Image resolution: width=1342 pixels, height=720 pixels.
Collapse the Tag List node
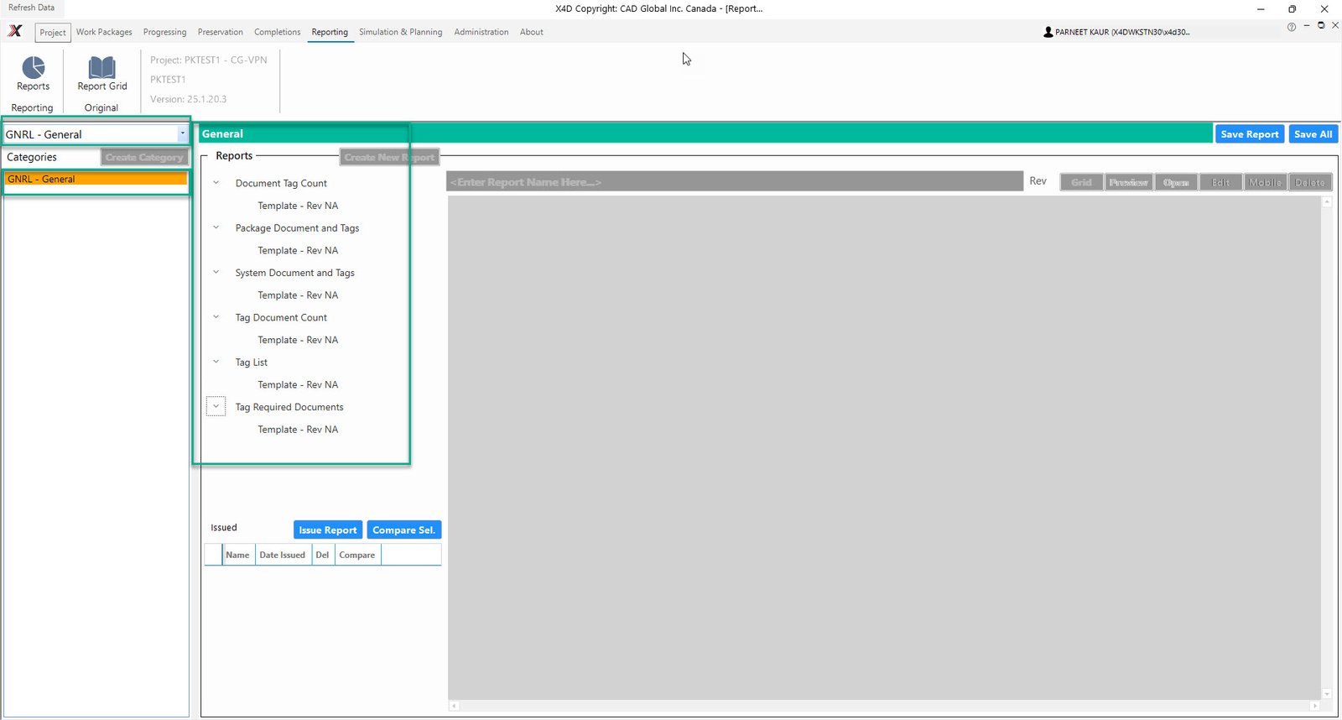(216, 363)
